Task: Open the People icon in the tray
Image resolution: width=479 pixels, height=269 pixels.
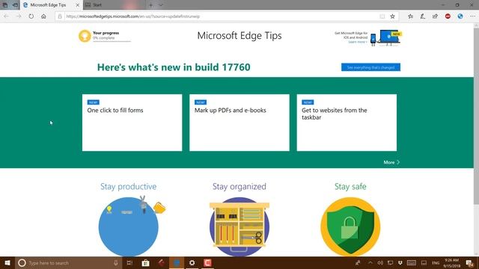Action: tap(358, 262)
